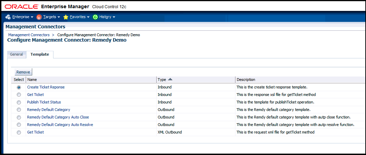Switch to the General tab
Screen dimensions: 366x155
16,54
